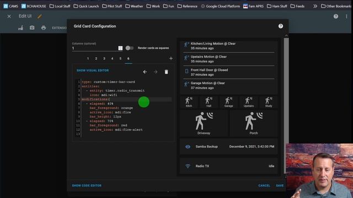The height and width of the screenshot is (198, 353).
Task: Select card tab 4
Action: pyautogui.click(x=112, y=59)
